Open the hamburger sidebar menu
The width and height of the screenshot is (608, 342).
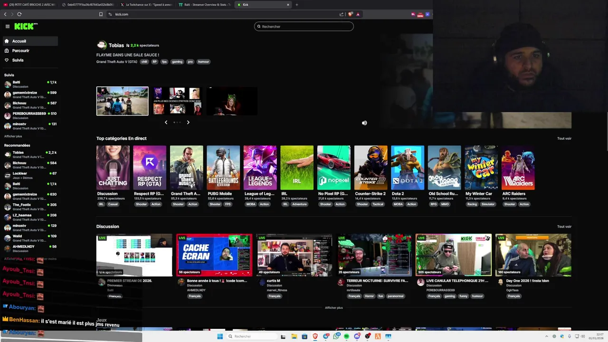pyautogui.click(x=7, y=27)
